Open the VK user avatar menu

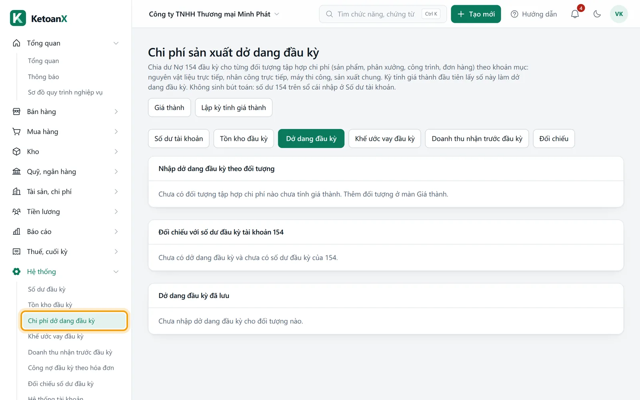619,14
